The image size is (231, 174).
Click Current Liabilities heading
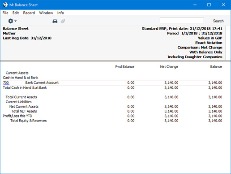click(18, 102)
